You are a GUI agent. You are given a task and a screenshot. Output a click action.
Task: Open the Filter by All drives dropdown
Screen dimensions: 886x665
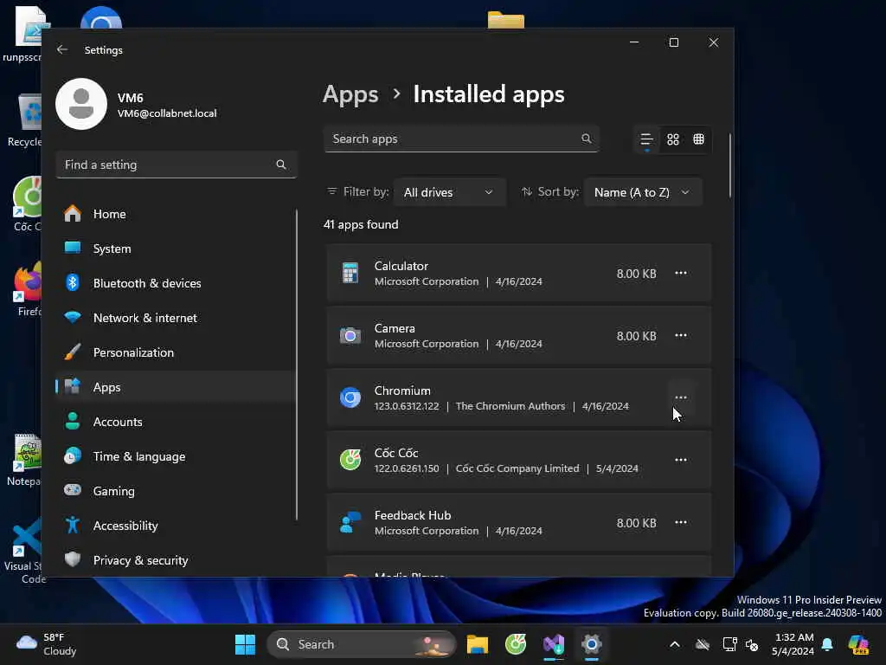pyautogui.click(x=449, y=192)
